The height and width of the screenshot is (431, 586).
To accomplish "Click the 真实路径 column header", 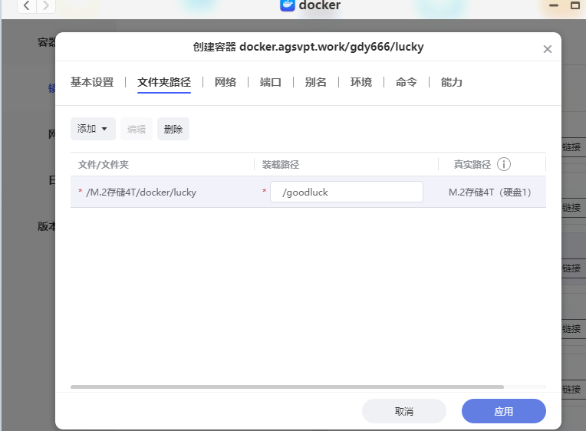I will pos(472,164).
